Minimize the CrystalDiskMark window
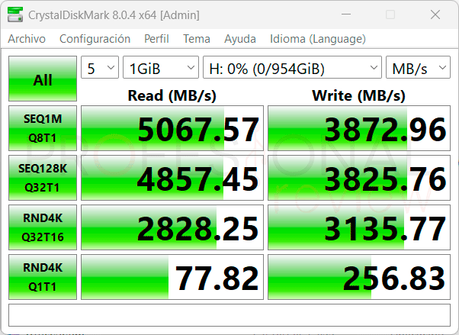 click(x=346, y=14)
